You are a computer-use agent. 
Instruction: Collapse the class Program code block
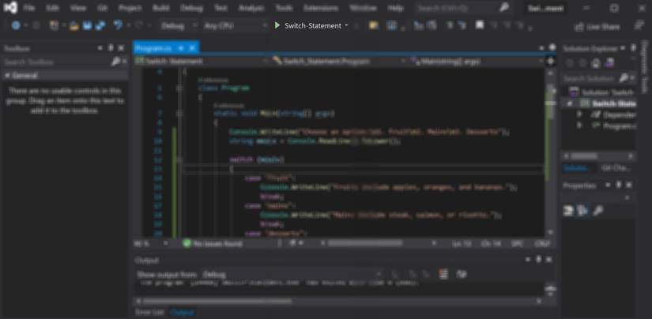179,88
